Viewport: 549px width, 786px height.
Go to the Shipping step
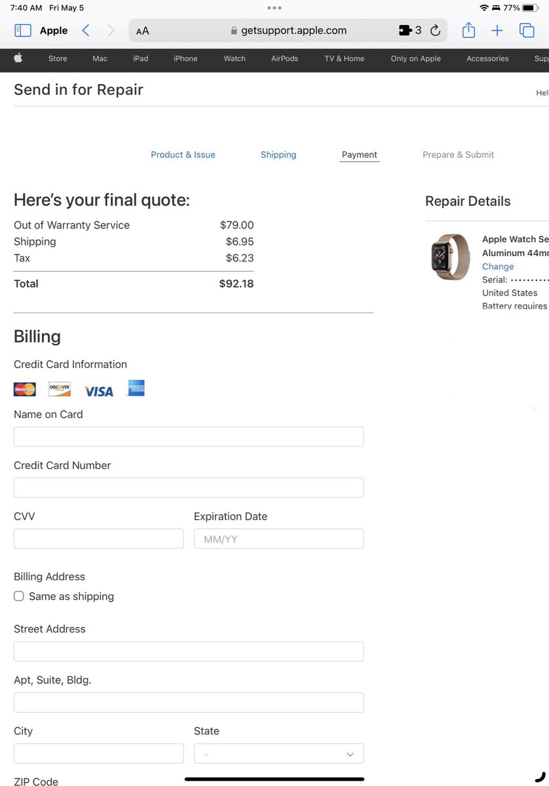coord(278,155)
